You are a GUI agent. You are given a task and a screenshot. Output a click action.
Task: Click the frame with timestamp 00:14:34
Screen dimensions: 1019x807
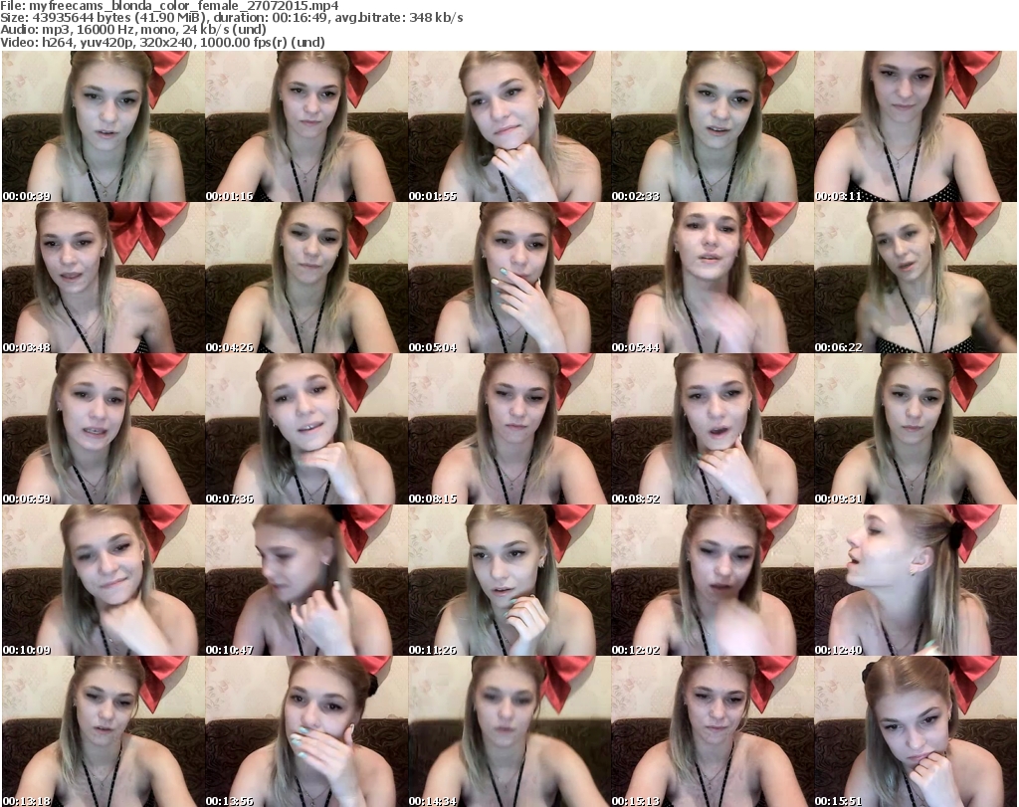click(x=509, y=731)
